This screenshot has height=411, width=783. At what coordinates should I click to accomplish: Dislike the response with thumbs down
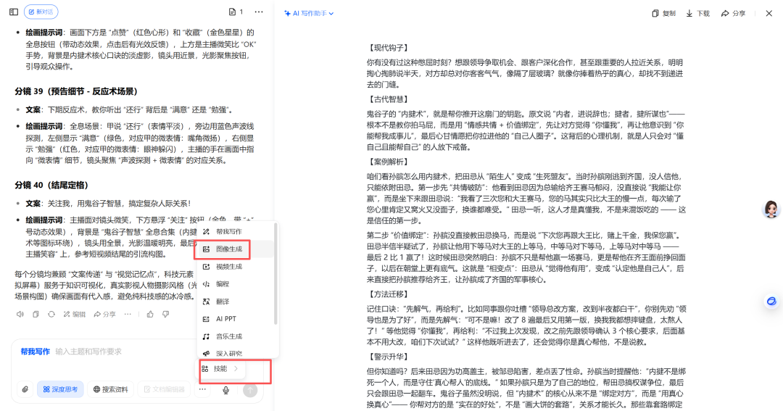pyautogui.click(x=166, y=314)
